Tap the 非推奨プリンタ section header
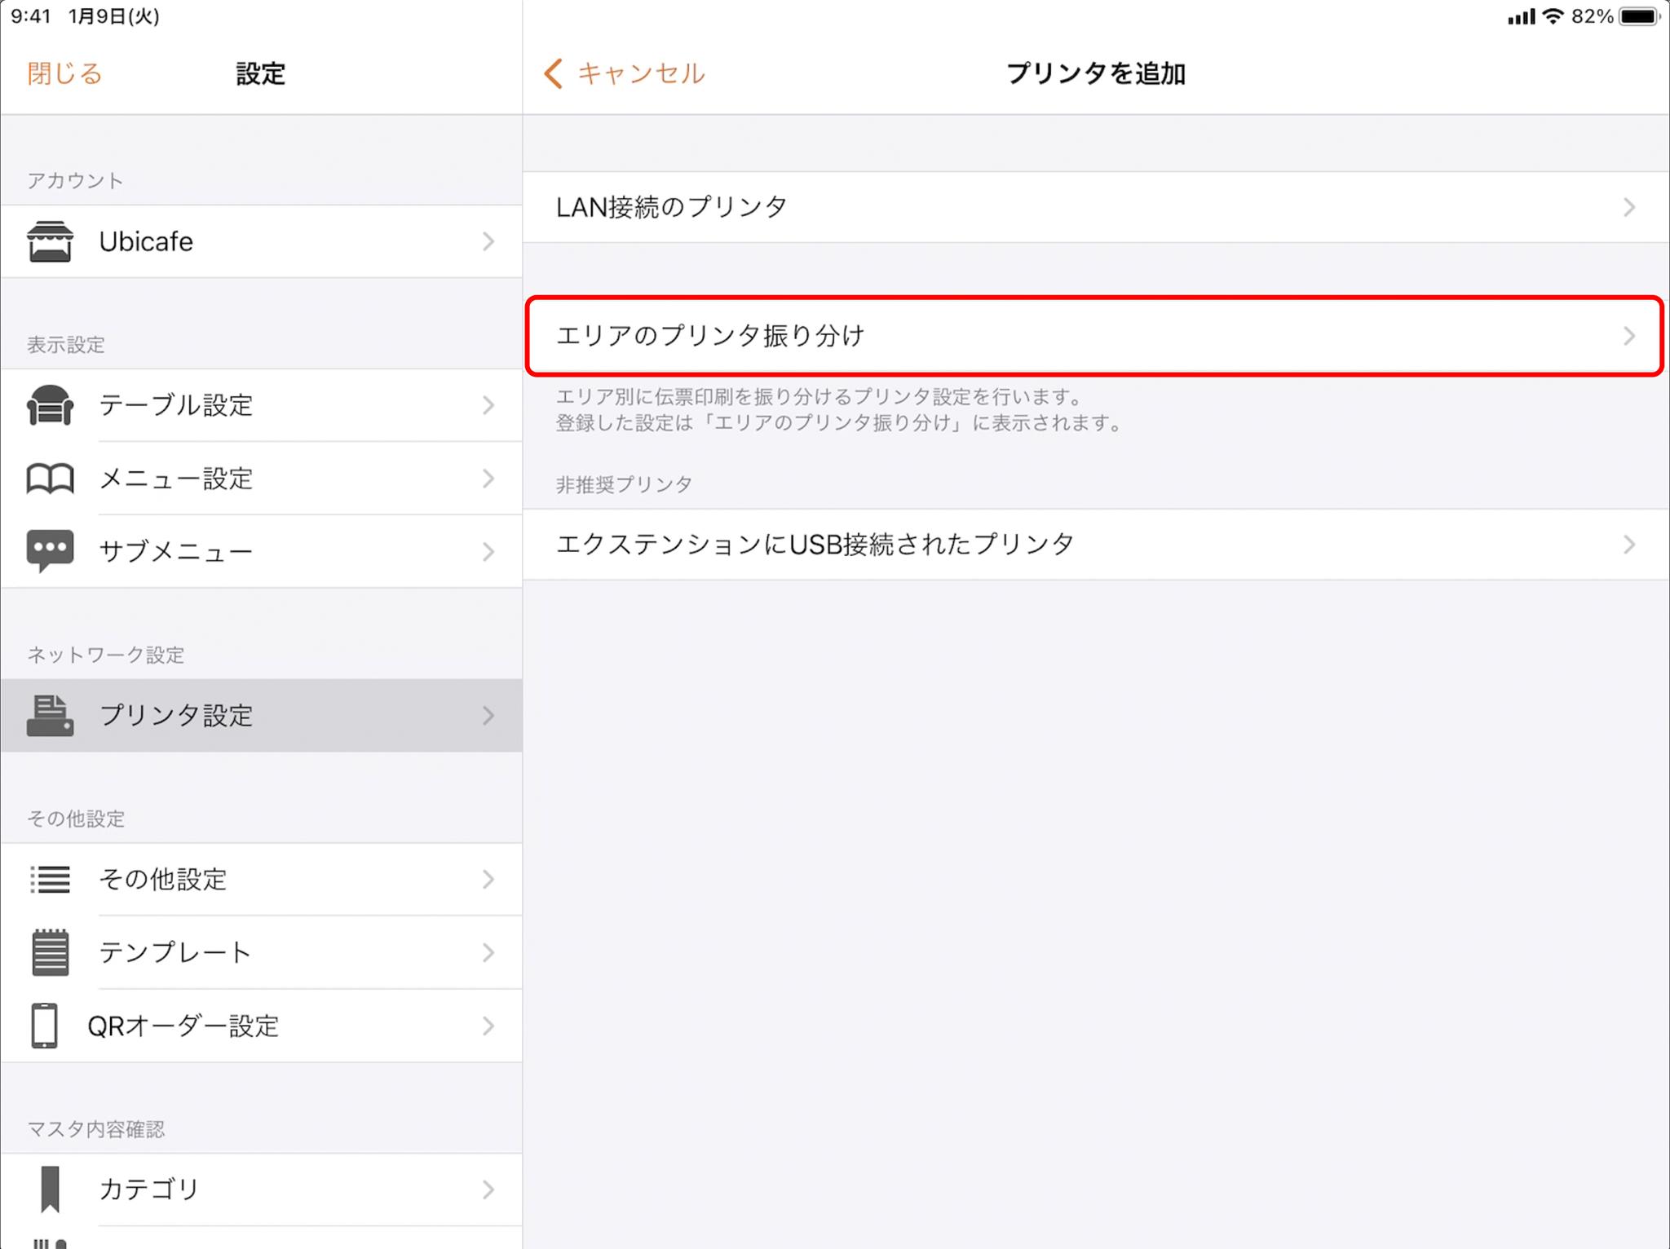This screenshot has width=1670, height=1249. pos(624,484)
